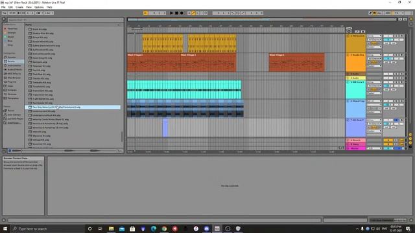Open Current Project under Places

[15, 118]
